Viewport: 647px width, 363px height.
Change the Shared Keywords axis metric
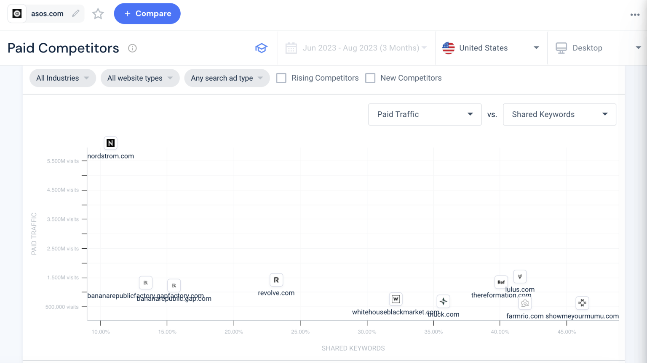click(559, 114)
